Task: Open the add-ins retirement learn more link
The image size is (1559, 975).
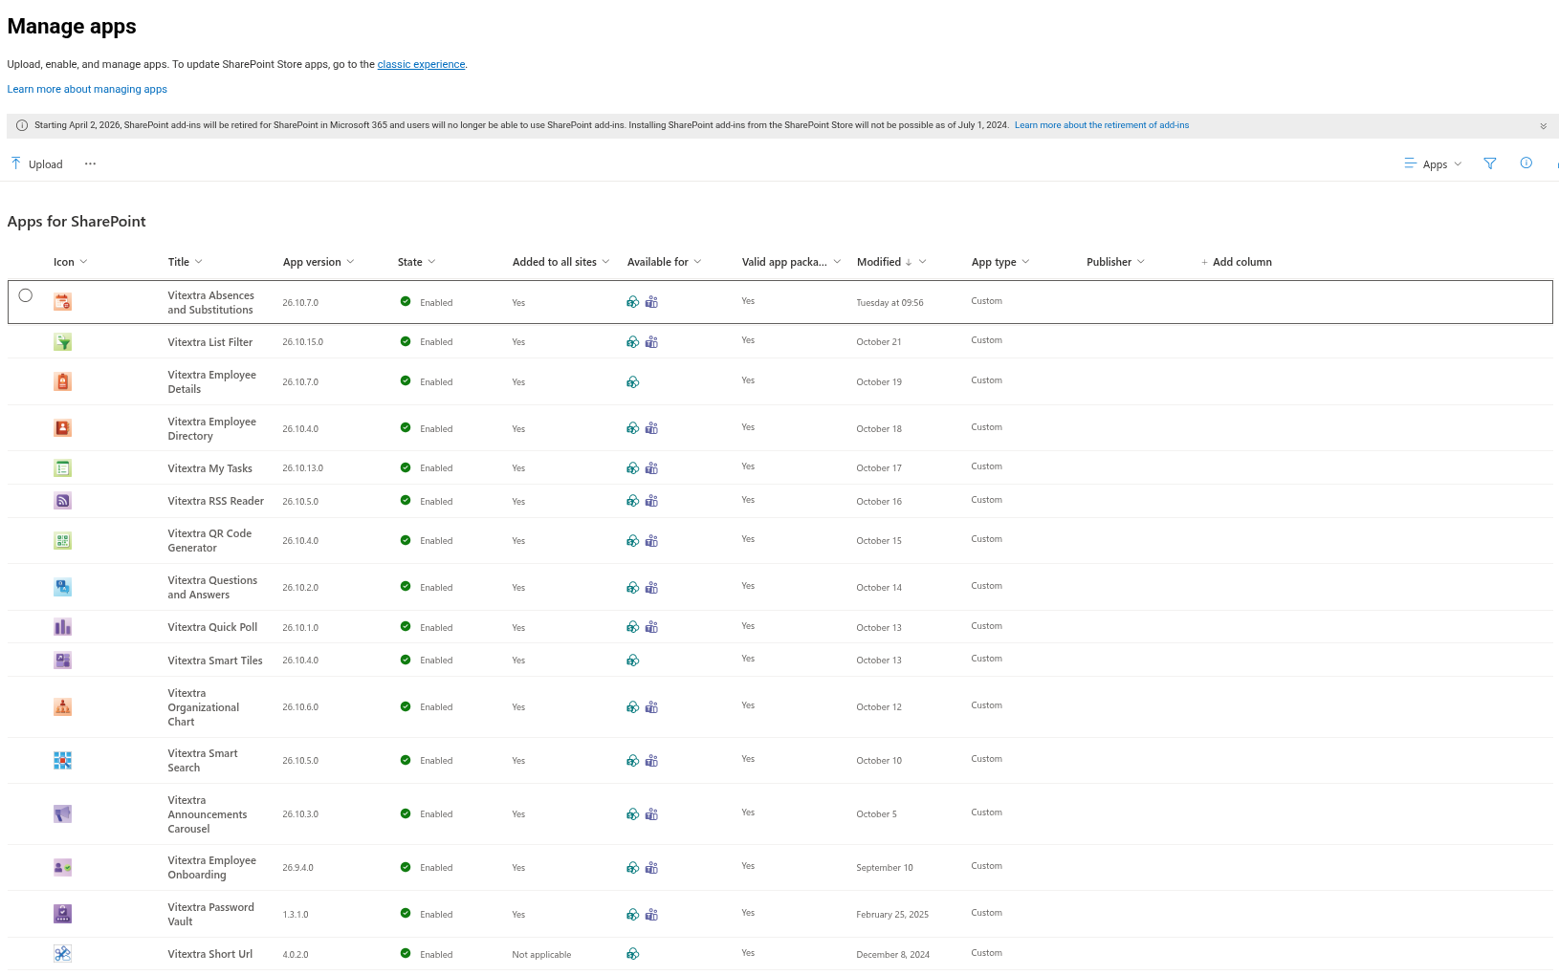Action: point(1102,125)
